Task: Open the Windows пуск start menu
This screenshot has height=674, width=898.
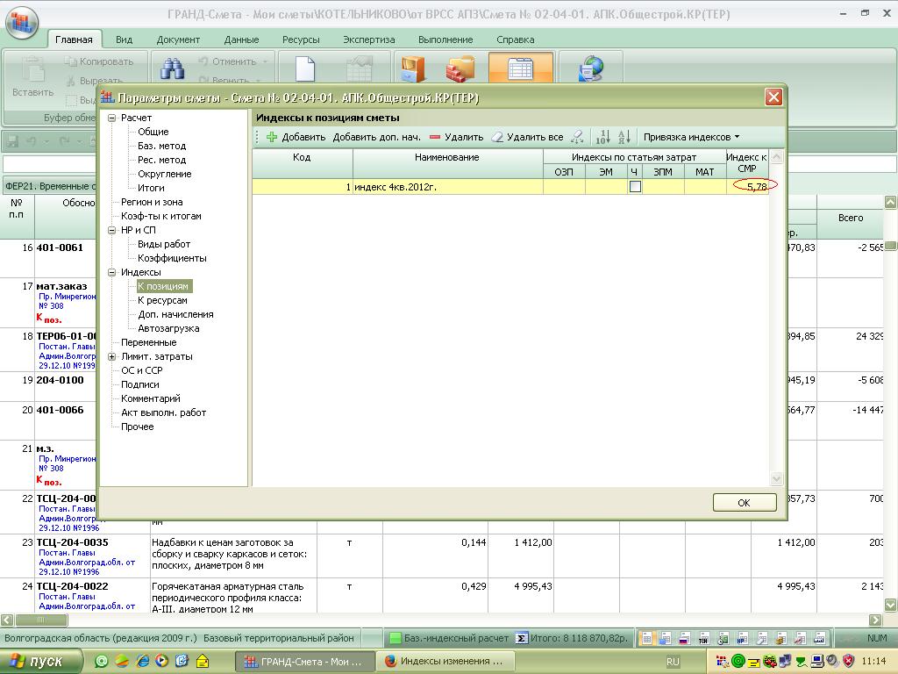Action: [x=41, y=662]
